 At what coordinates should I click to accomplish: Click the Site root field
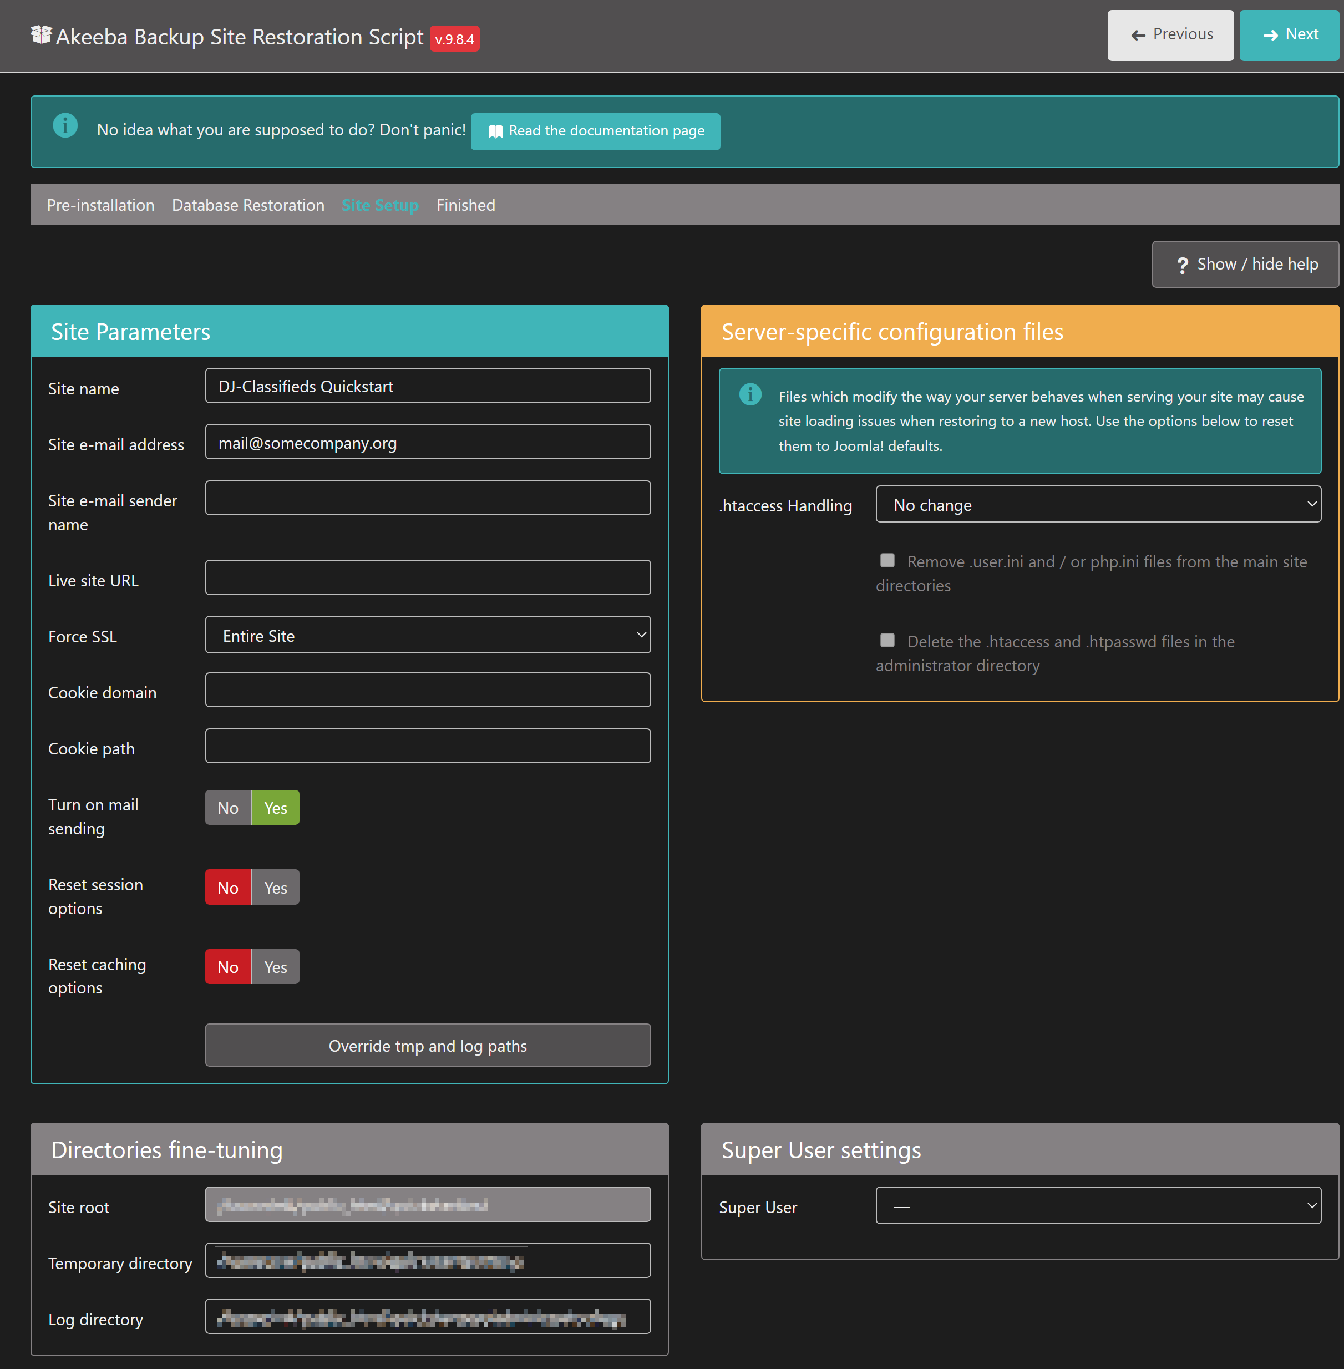tap(428, 1204)
